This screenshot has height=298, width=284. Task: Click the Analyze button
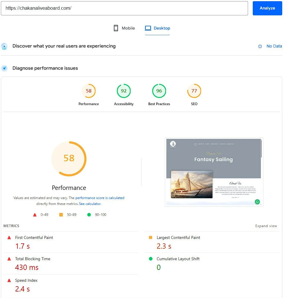(x=267, y=8)
